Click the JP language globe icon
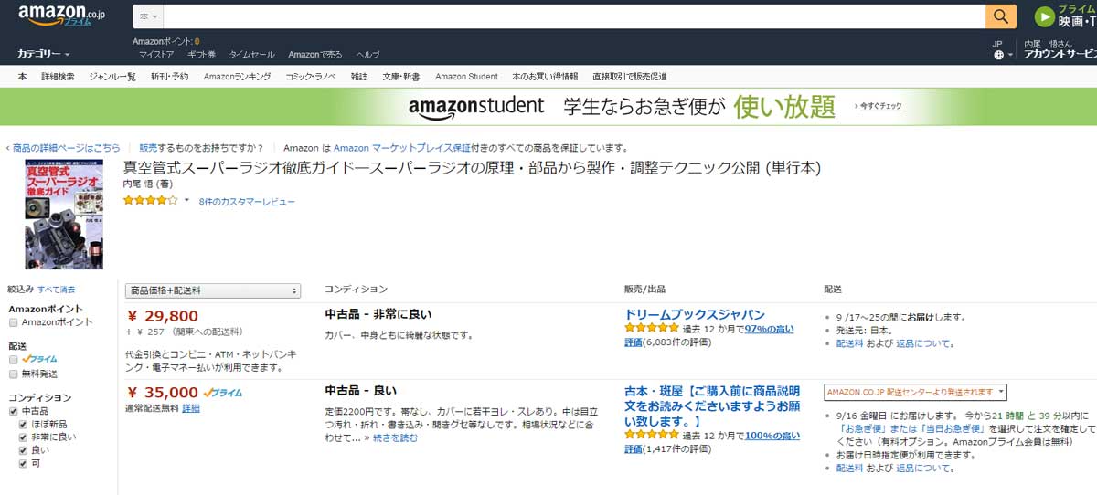 coord(998,55)
